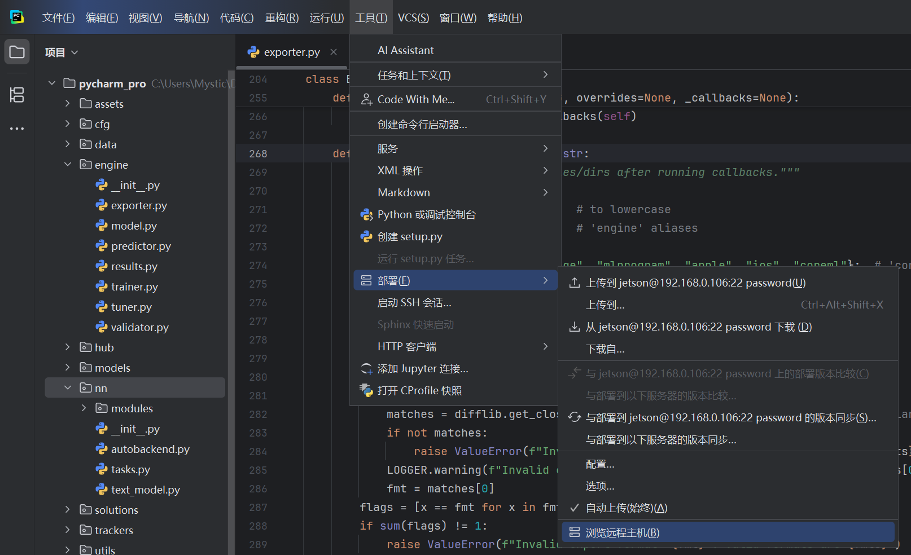Click the Browse Remote Host server icon
The height and width of the screenshot is (555, 911).
[x=575, y=532]
